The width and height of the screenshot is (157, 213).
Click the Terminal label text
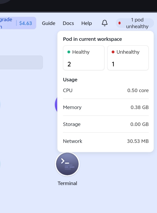click(67, 183)
